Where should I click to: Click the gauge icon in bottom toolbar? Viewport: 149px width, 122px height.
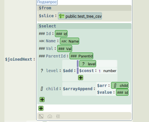click(50, 116)
